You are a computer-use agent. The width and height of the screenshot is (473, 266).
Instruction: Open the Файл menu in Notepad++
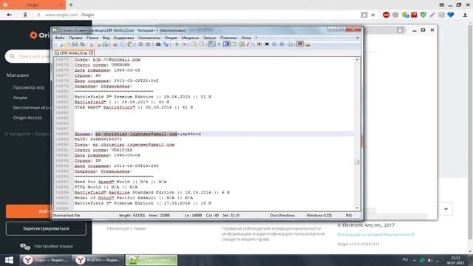click(59, 38)
